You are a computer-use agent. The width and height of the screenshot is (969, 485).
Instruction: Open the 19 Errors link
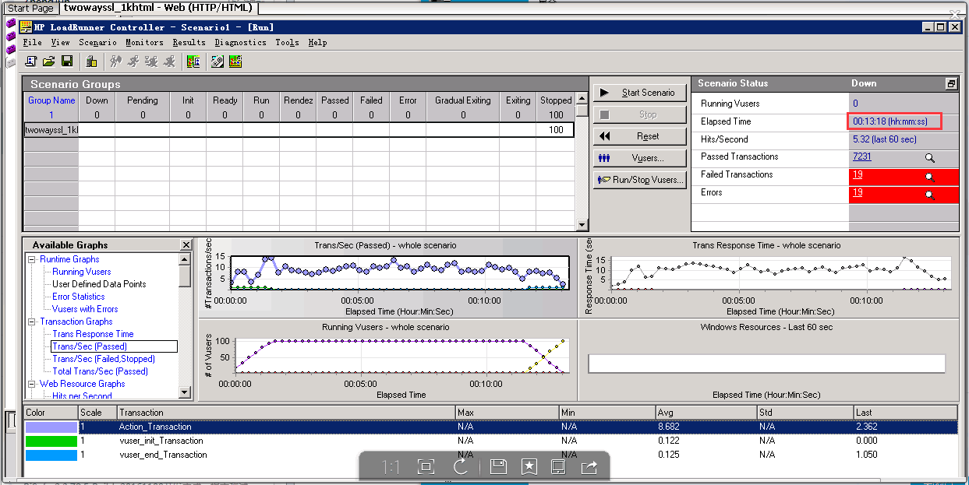pyautogui.click(x=858, y=192)
